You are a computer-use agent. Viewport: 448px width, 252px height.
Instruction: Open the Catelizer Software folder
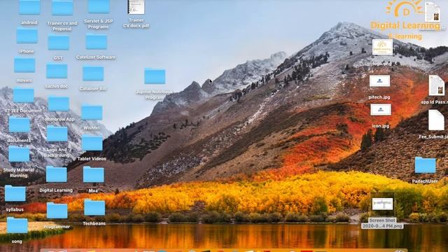pos(97,42)
